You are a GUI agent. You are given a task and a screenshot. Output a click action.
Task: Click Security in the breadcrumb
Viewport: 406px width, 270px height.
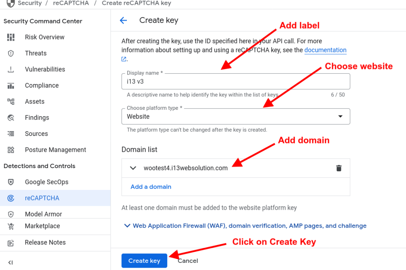[29, 3]
